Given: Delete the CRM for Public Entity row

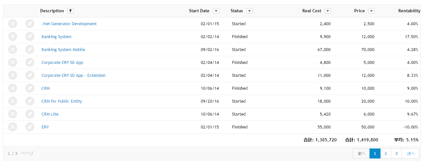Looking at the screenshot, I should click(x=13, y=101).
